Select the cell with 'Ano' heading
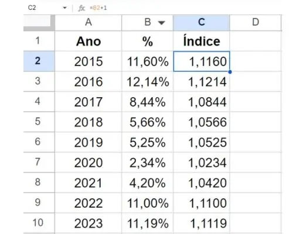 pos(88,41)
